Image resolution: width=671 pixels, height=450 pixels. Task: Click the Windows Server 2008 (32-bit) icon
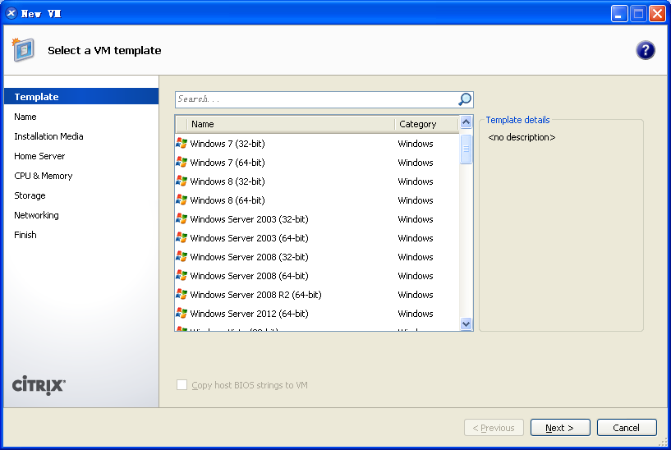182,256
